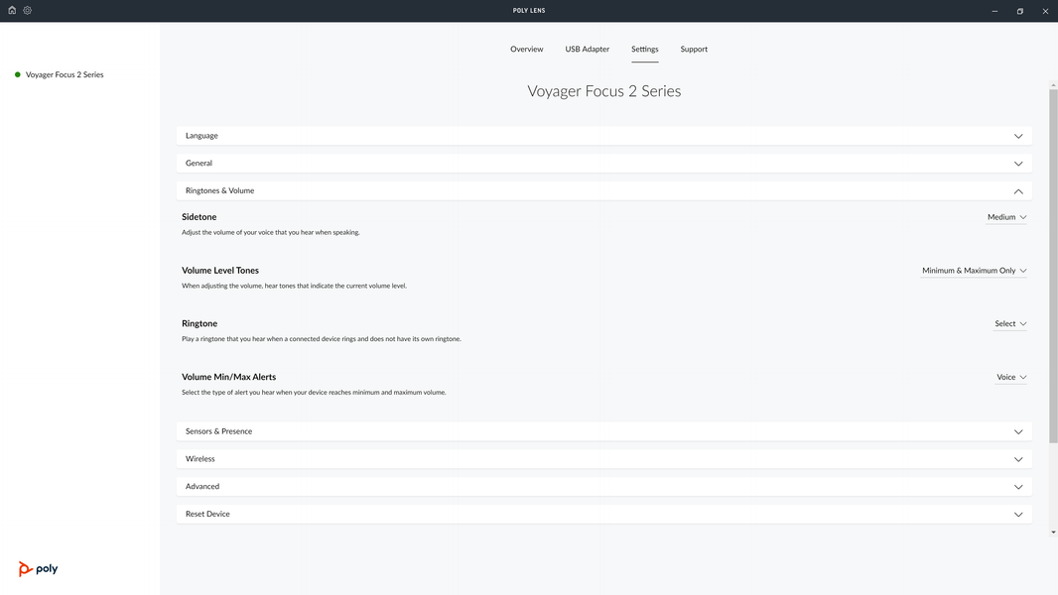Screen dimensions: 1058x595
Task: Restore down the Poly Lens window
Action: [x=1019, y=11]
